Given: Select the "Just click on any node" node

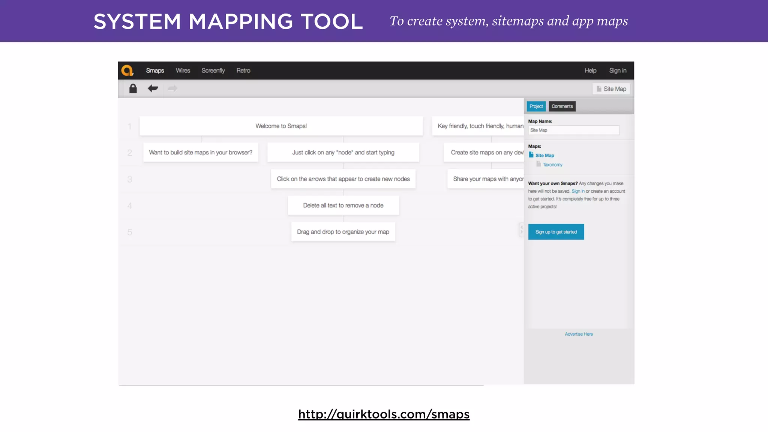Looking at the screenshot, I should [x=343, y=152].
